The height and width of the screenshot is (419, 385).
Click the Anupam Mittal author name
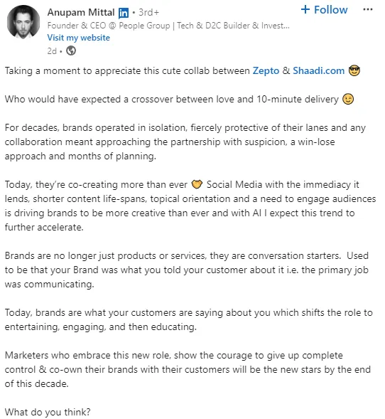(81, 12)
